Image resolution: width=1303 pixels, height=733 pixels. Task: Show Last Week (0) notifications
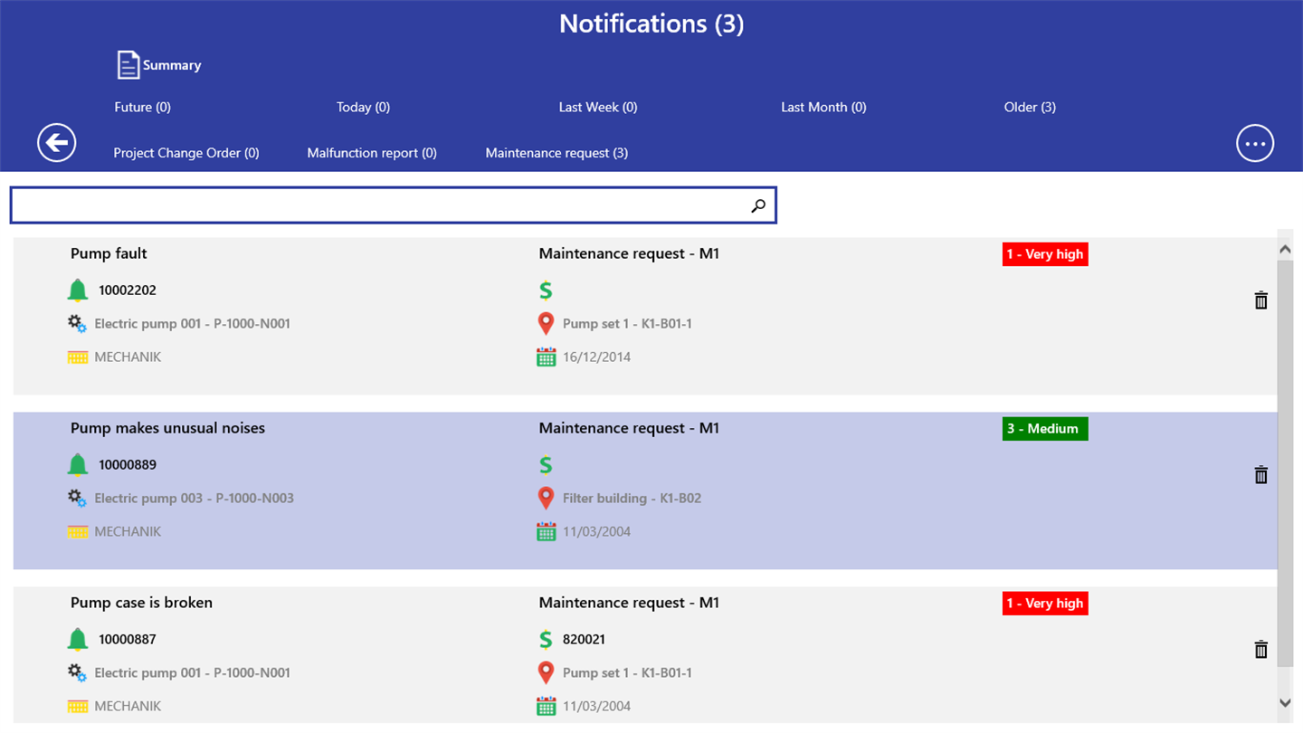click(x=597, y=107)
